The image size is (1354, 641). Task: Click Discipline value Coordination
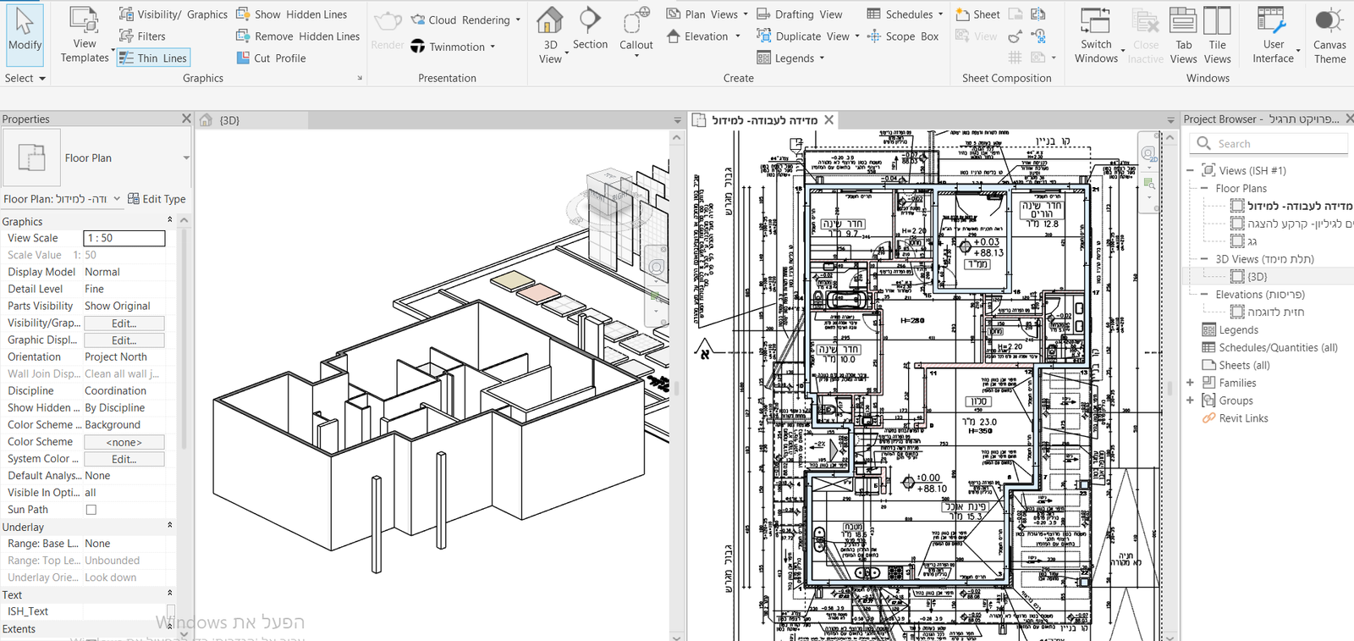click(x=116, y=391)
